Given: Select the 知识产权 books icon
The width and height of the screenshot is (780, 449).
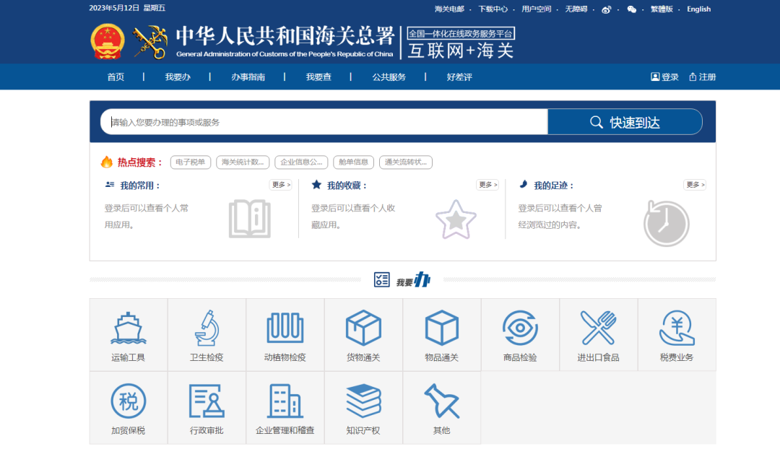Looking at the screenshot, I should point(363,401).
